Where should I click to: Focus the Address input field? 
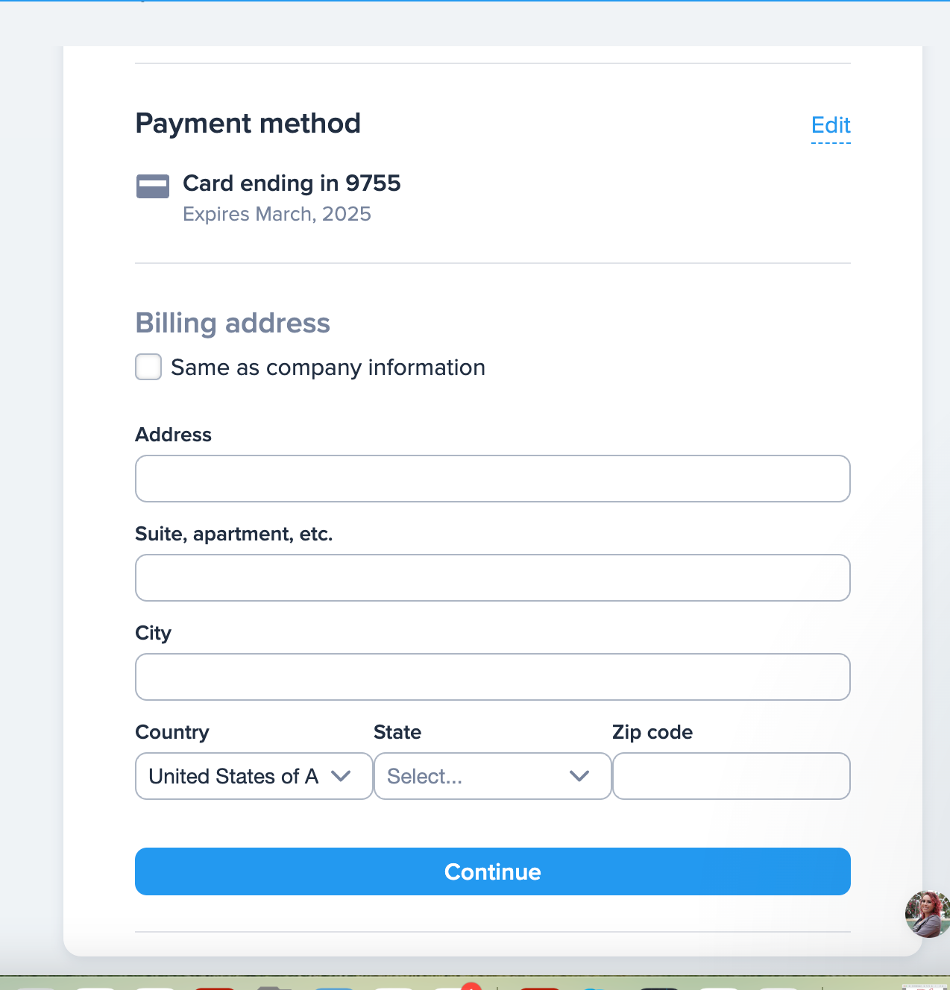tap(493, 479)
